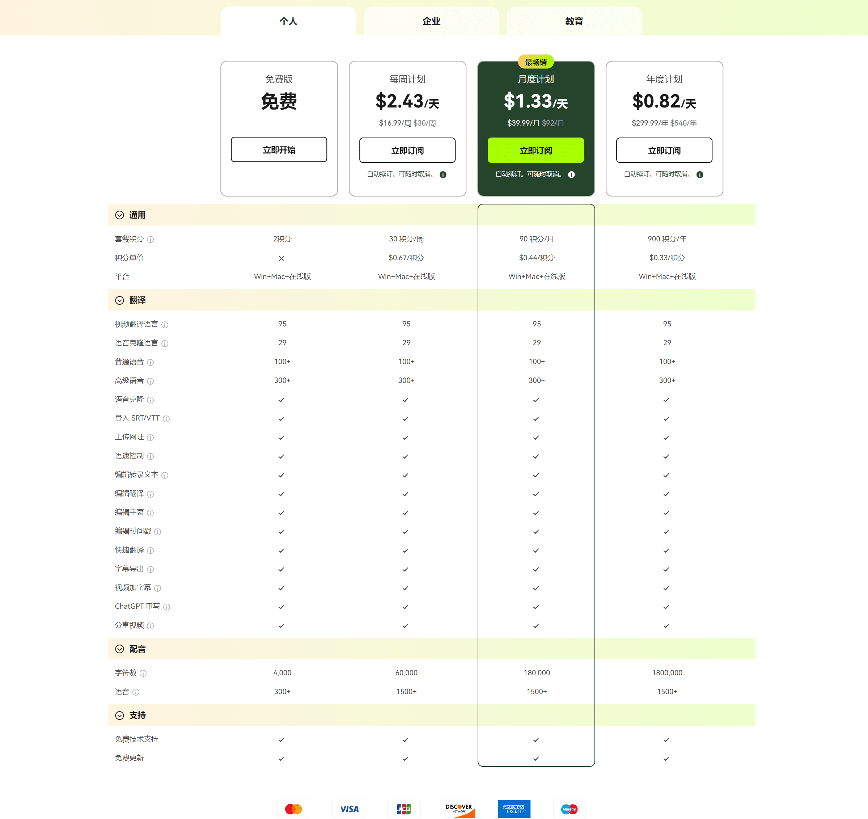Click info icon next to 套餐积分

coord(150,239)
